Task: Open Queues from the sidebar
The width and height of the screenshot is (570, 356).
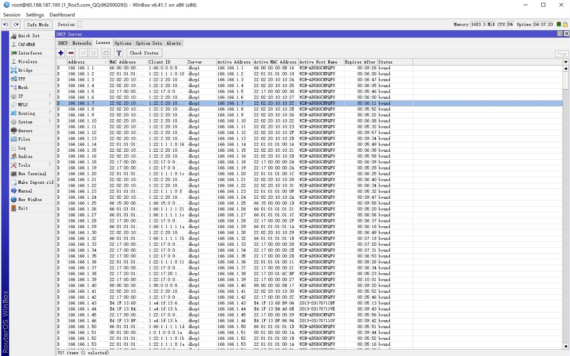Action: [25, 130]
